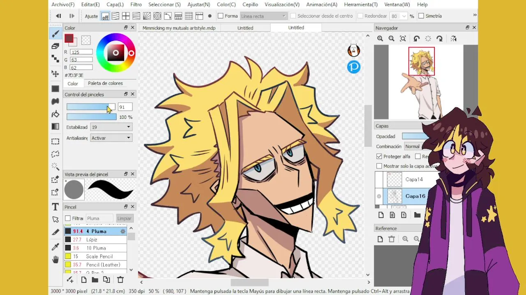The height and width of the screenshot is (295, 526).
Task: Choose the Dot tool below the eraser
Action: [55, 59]
